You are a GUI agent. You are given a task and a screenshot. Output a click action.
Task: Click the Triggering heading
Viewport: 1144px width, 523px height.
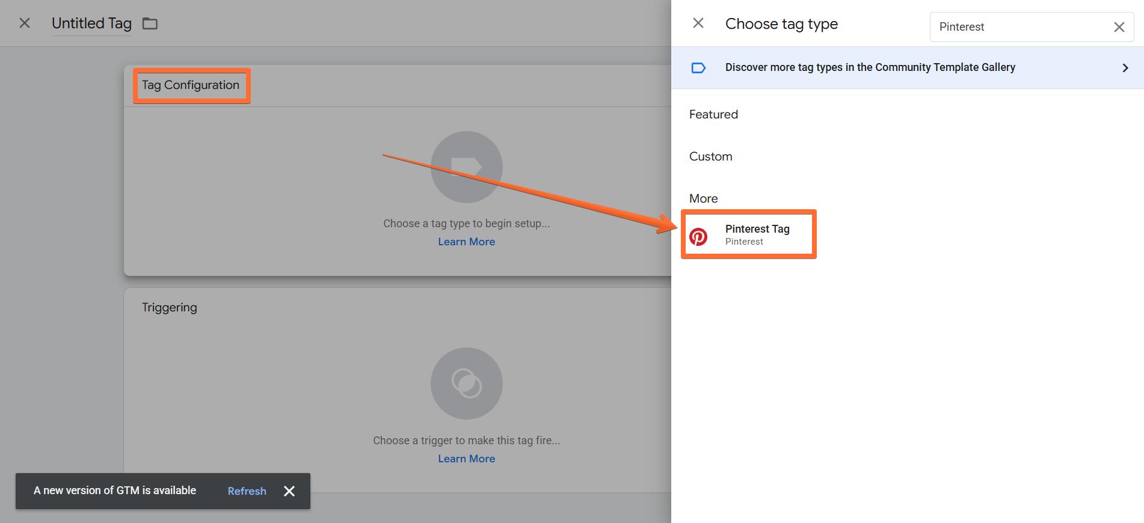[170, 307]
